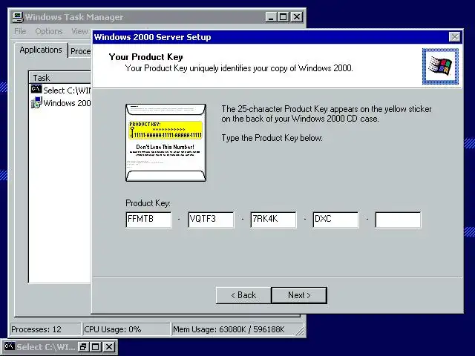
Task: Click the minimized command prompt window icon
Action: pos(10,346)
